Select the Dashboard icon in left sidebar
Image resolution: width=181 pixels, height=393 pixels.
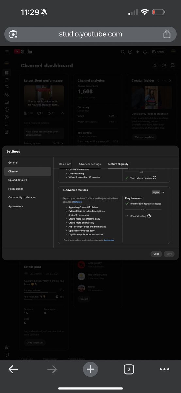click(x=7, y=72)
